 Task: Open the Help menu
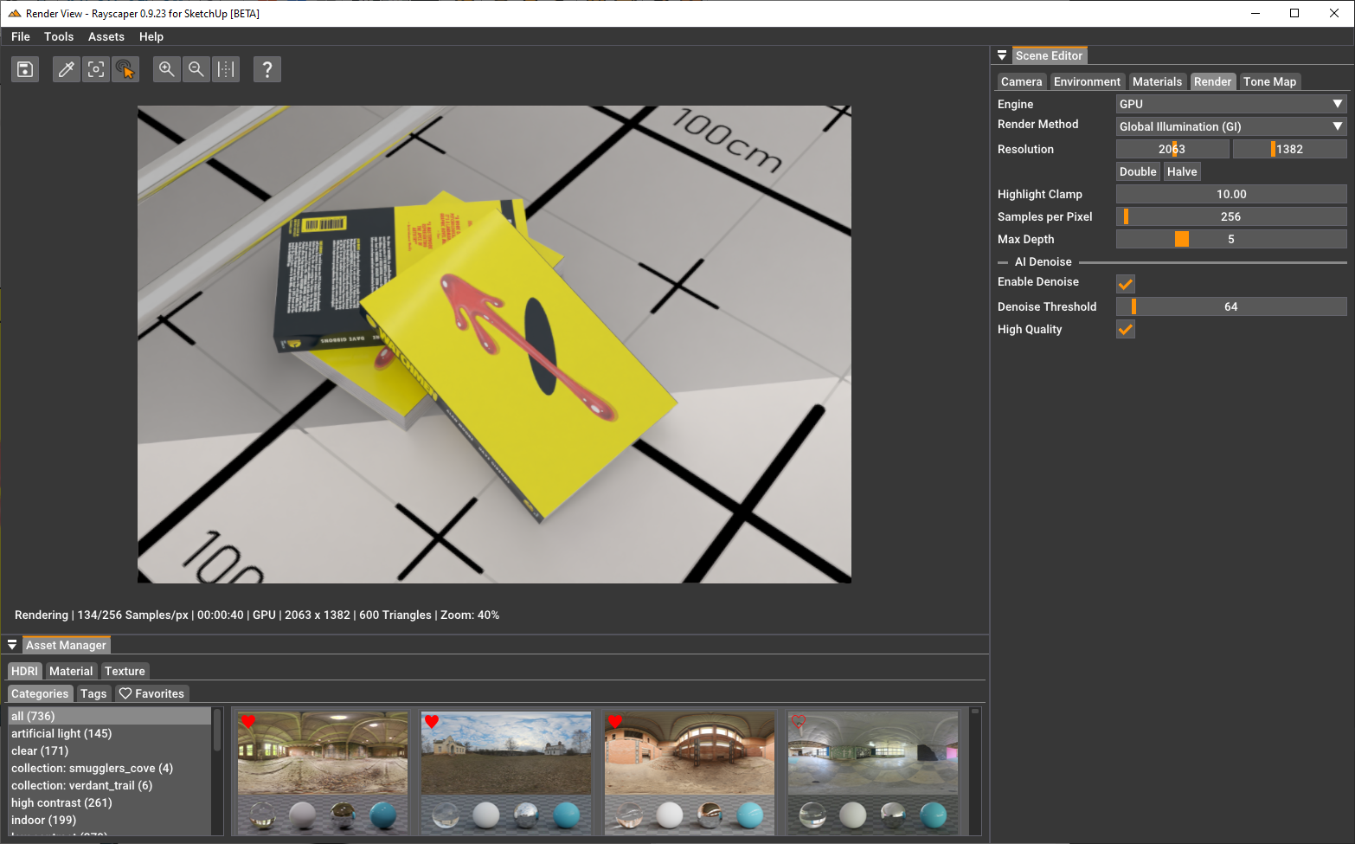(151, 36)
